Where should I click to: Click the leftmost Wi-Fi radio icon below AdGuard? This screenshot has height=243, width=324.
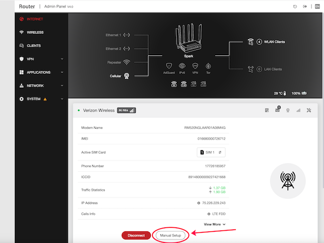pos(174,84)
